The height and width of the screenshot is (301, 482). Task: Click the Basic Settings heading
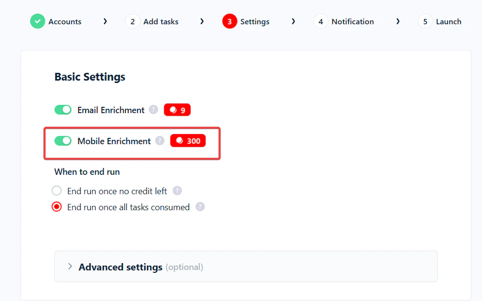[90, 77]
